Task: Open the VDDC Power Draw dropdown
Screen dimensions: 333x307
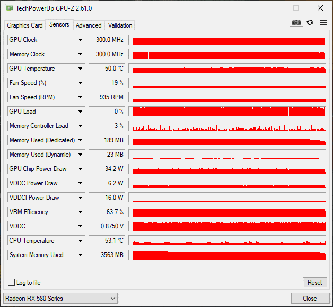Action: [x=80, y=183]
